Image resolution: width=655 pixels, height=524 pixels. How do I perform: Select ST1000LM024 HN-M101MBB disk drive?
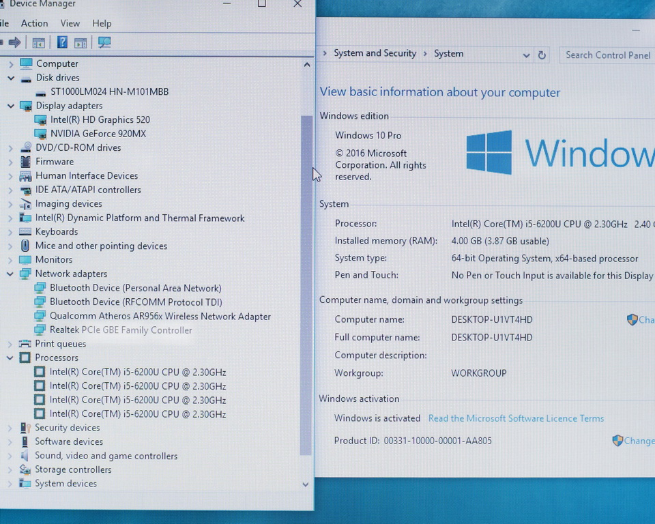tap(109, 91)
